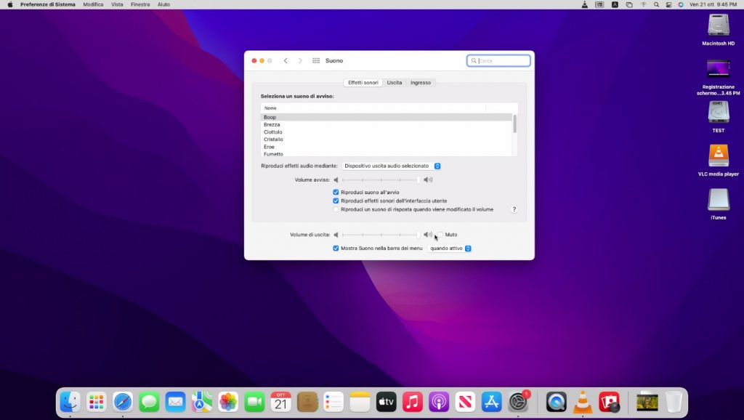Switch to the Uscita tab
744x420 pixels.
[x=394, y=83]
